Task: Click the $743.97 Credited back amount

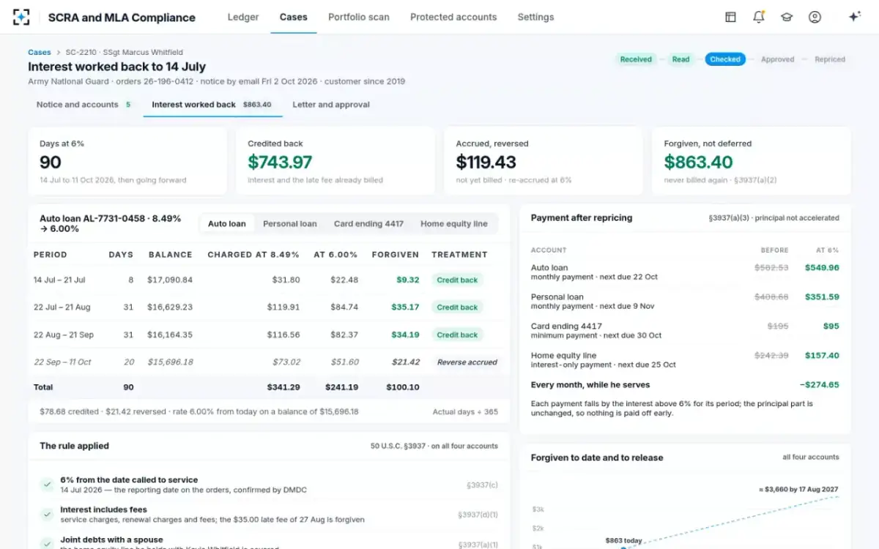Action: (280, 162)
